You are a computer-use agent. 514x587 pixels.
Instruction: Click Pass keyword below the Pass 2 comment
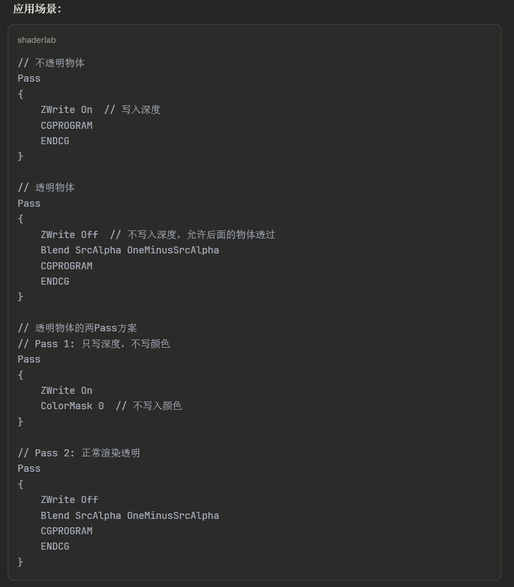coord(29,469)
